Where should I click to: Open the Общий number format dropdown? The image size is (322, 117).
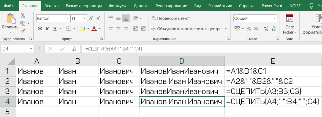click(x=275, y=19)
